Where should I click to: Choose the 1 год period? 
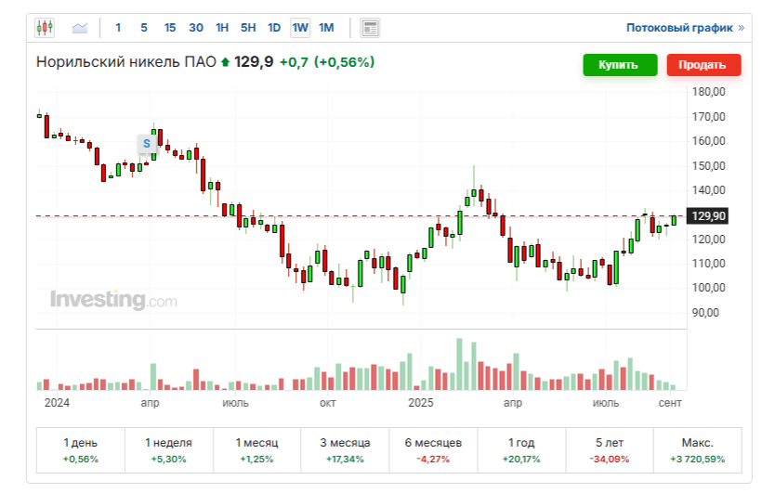point(521,450)
